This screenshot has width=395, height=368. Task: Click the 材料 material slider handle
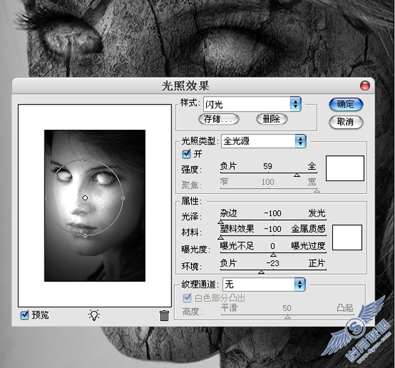coord(221,238)
